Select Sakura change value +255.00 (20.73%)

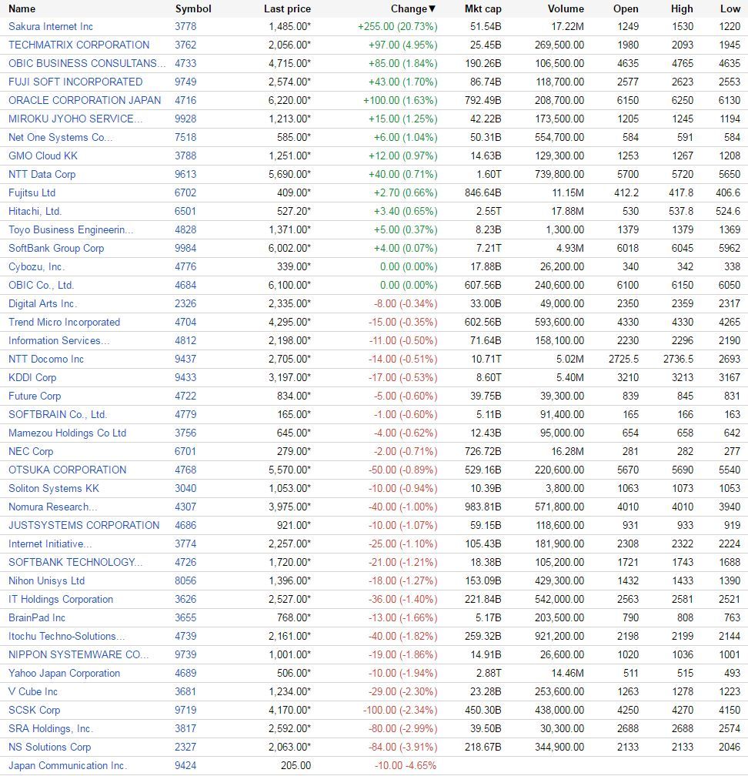tap(398, 27)
